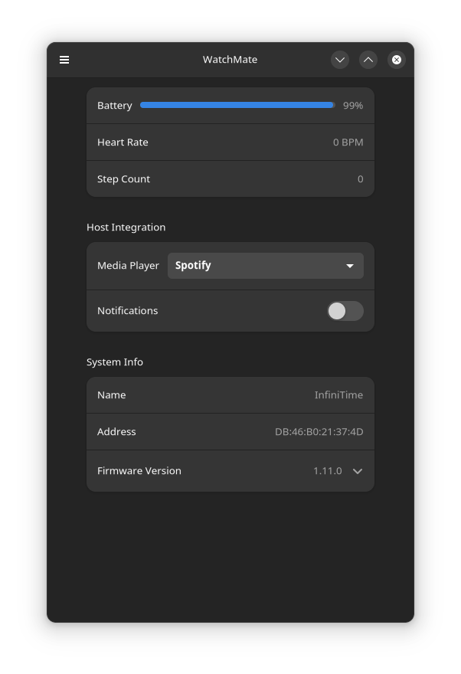Click the 0 BPM heart rate value
The width and height of the screenshot is (461, 674).
pyautogui.click(x=348, y=142)
